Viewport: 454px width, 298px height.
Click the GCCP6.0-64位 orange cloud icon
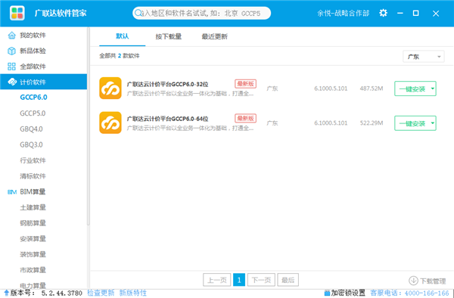(x=110, y=123)
